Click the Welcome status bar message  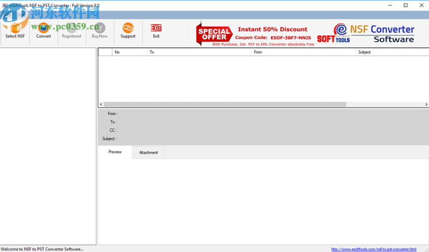click(42, 249)
